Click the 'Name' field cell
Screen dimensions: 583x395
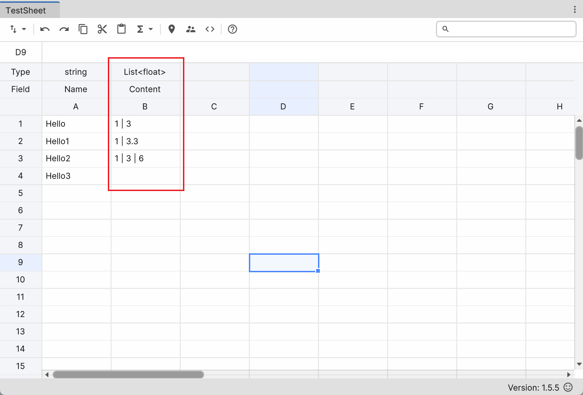pos(76,89)
